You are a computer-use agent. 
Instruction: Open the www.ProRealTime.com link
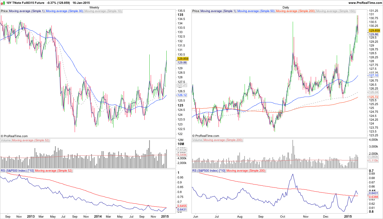[x=365, y=3]
